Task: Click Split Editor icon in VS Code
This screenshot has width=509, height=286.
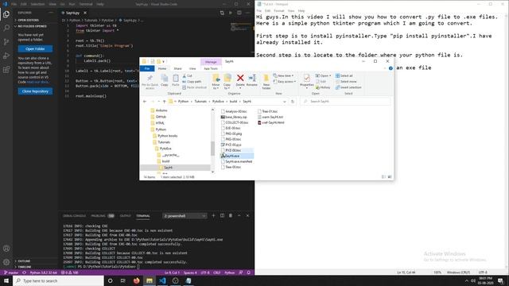Action: click(x=239, y=13)
